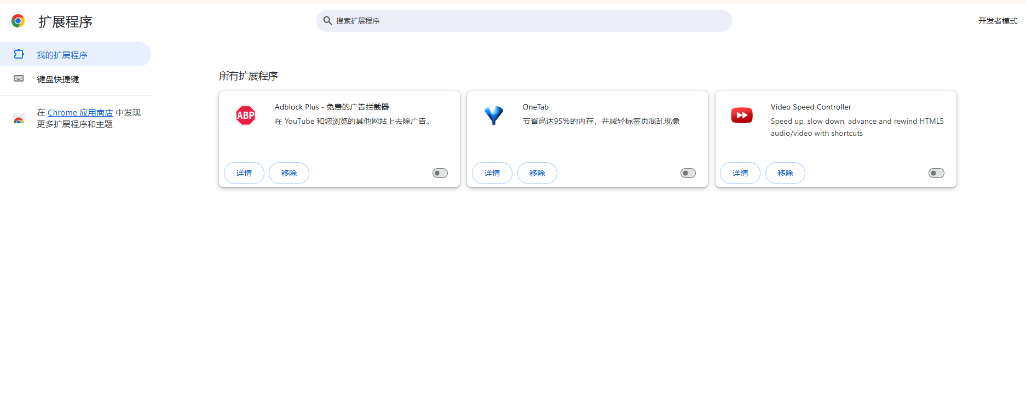Click the OneTab description 节省高达95%的内存
This screenshot has height=408, width=1026.
coord(601,121)
